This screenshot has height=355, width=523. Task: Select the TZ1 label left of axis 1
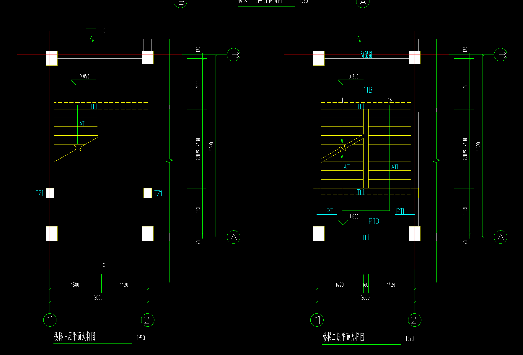(40, 193)
